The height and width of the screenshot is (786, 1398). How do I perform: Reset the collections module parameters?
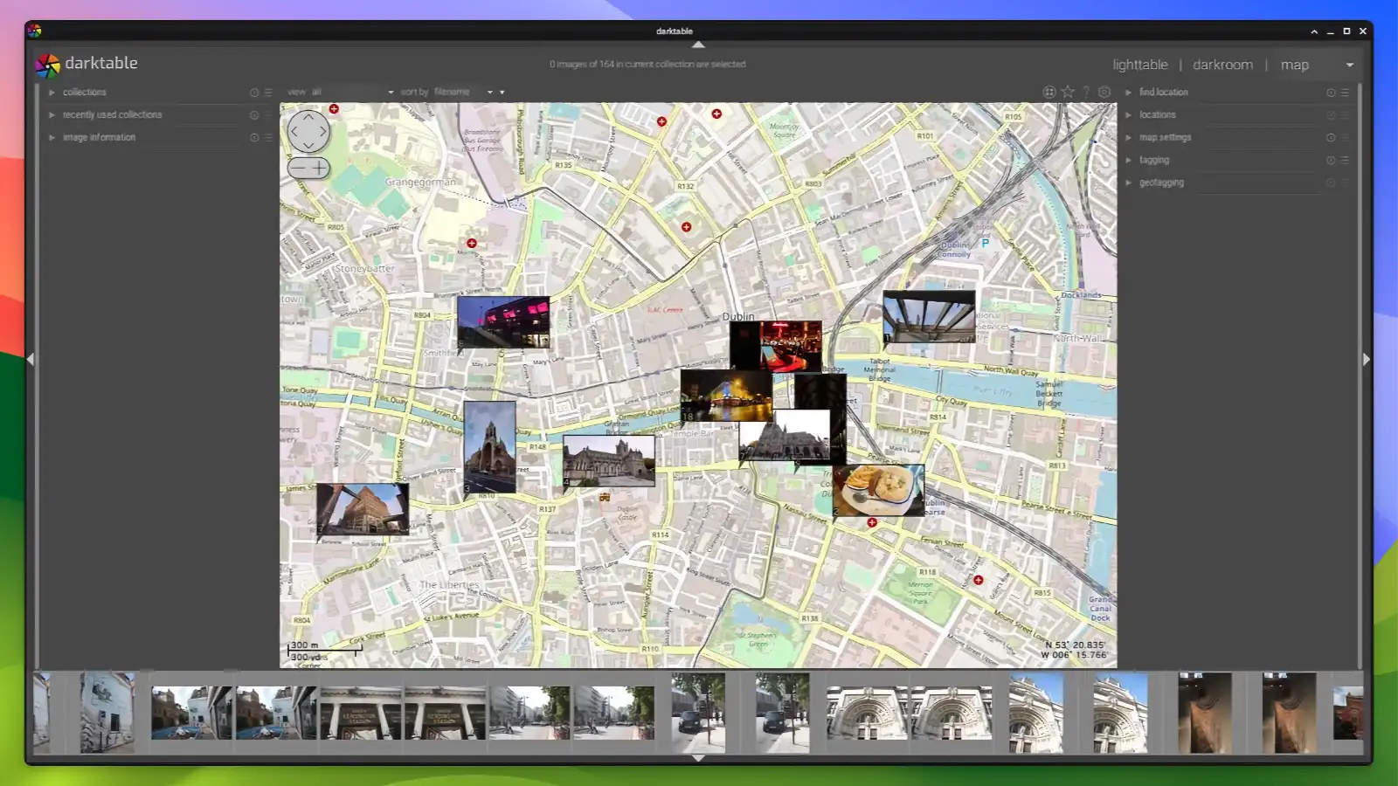(x=254, y=93)
